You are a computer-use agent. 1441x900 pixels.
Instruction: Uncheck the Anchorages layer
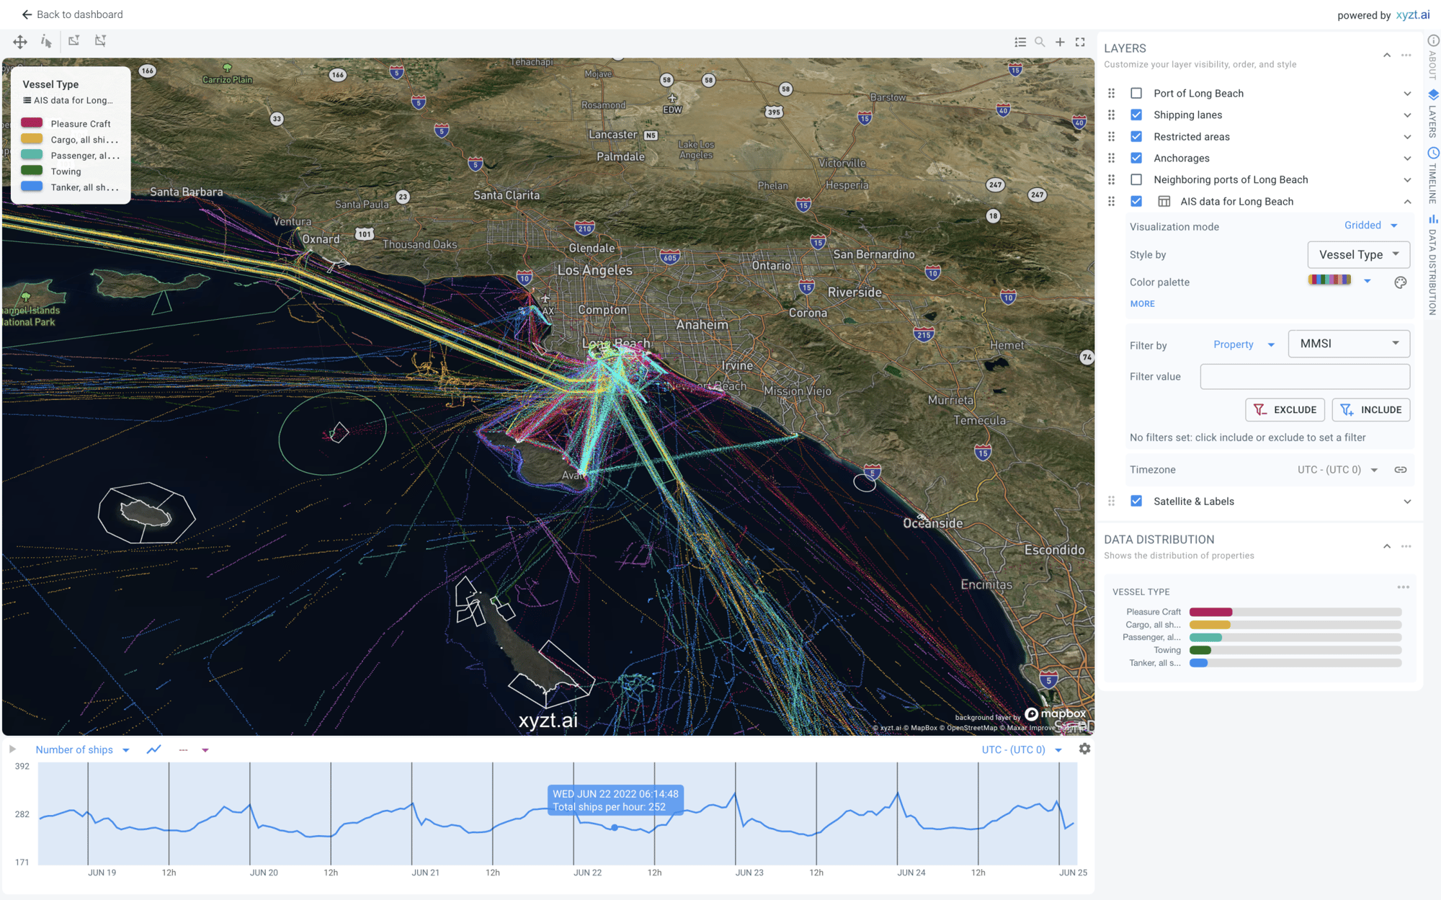click(x=1136, y=159)
